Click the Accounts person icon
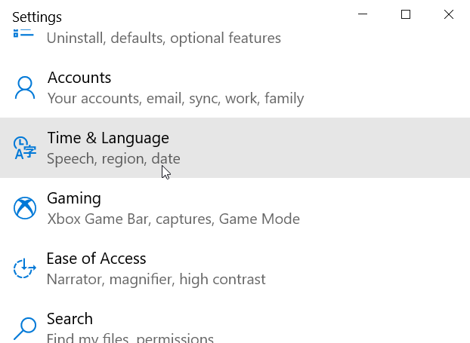The image size is (470, 343). click(25, 87)
